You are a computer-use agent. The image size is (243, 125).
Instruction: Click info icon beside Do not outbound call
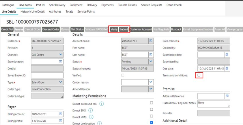coord(102,103)
